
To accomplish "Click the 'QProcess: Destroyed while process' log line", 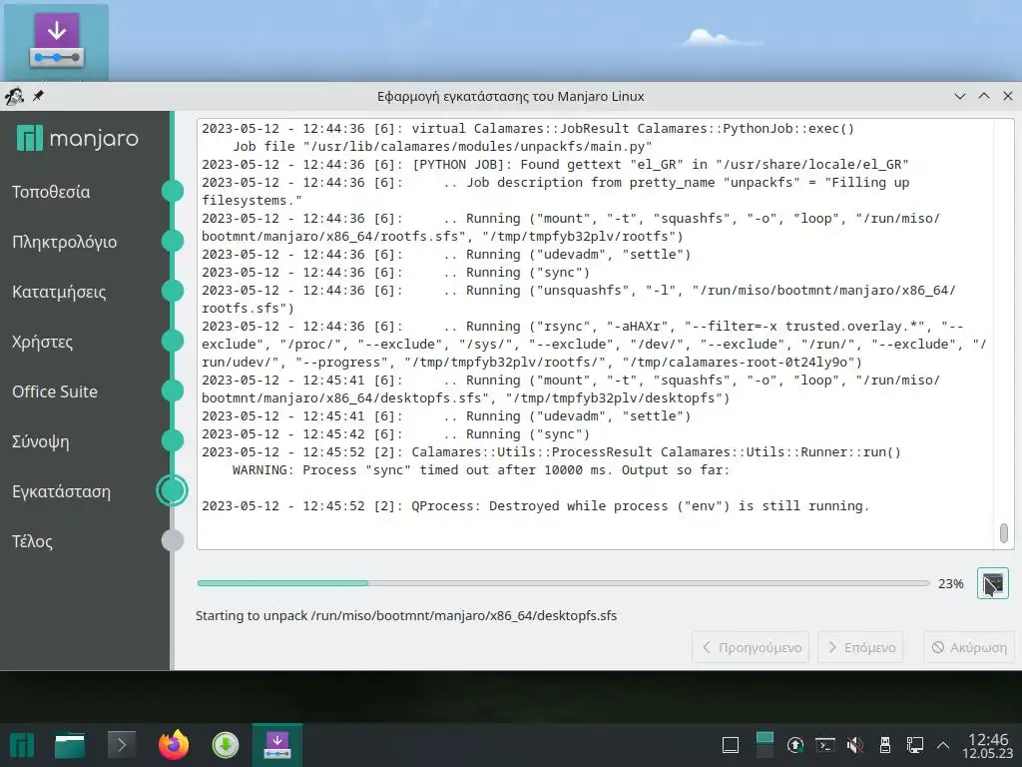I will tap(535, 506).
